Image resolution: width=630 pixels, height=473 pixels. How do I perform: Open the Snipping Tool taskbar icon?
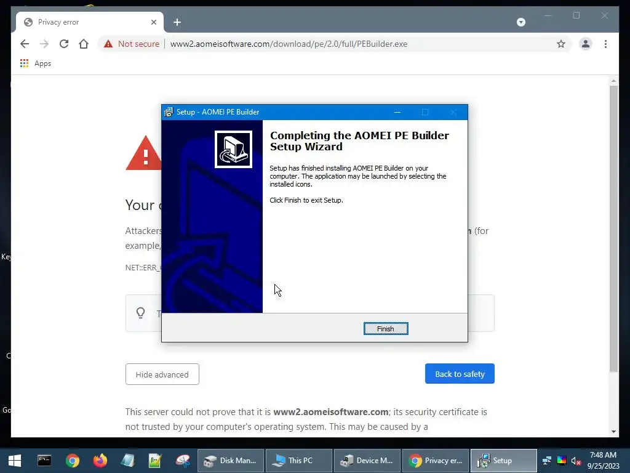pos(183,461)
